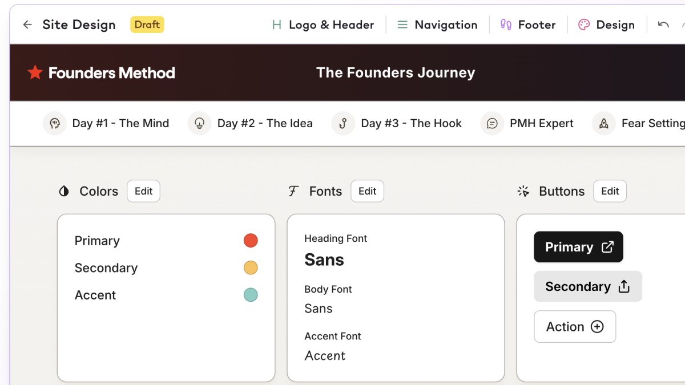Edit the Fonts section

pyautogui.click(x=367, y=191)
